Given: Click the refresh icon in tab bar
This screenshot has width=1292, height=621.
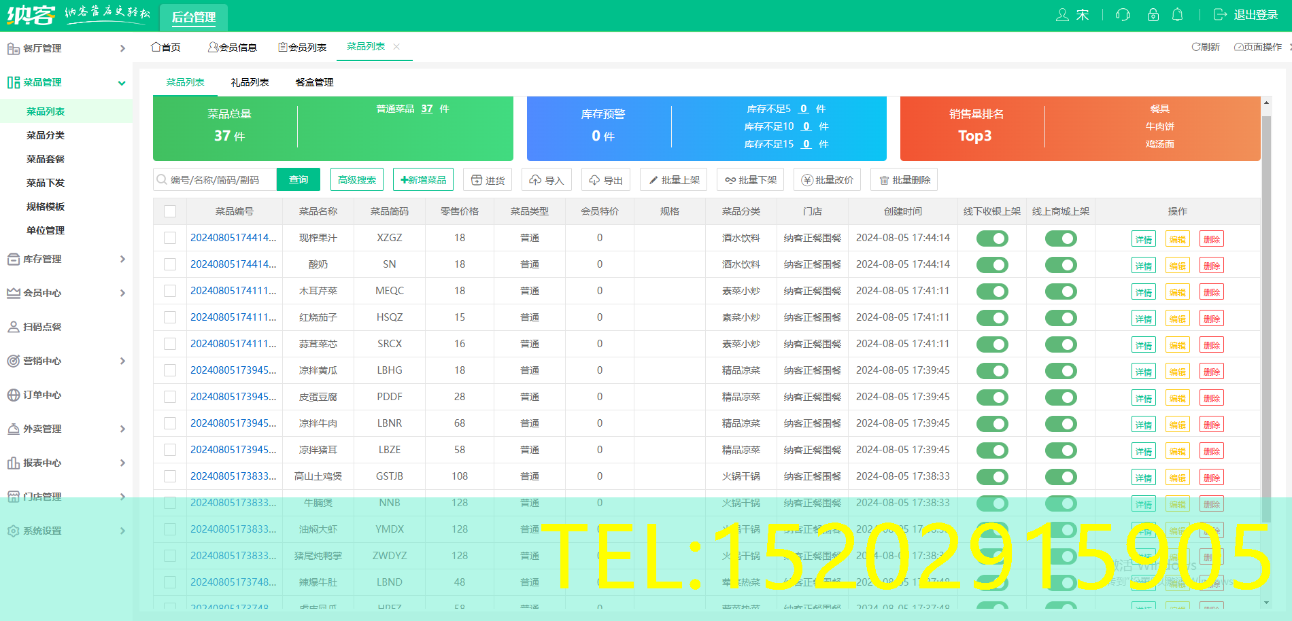Looking at the screenshot, I should 1195,47.
